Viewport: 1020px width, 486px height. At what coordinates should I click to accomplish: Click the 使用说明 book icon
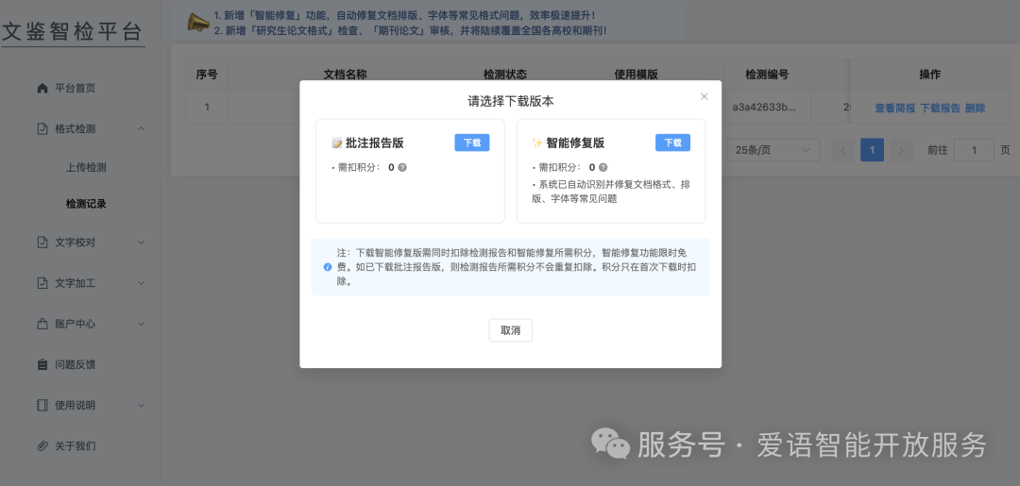point(42,405)
